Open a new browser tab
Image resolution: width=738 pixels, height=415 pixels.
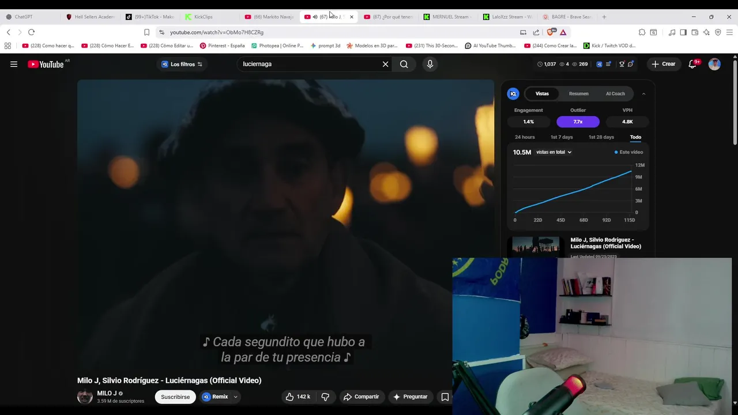point(604,17)
